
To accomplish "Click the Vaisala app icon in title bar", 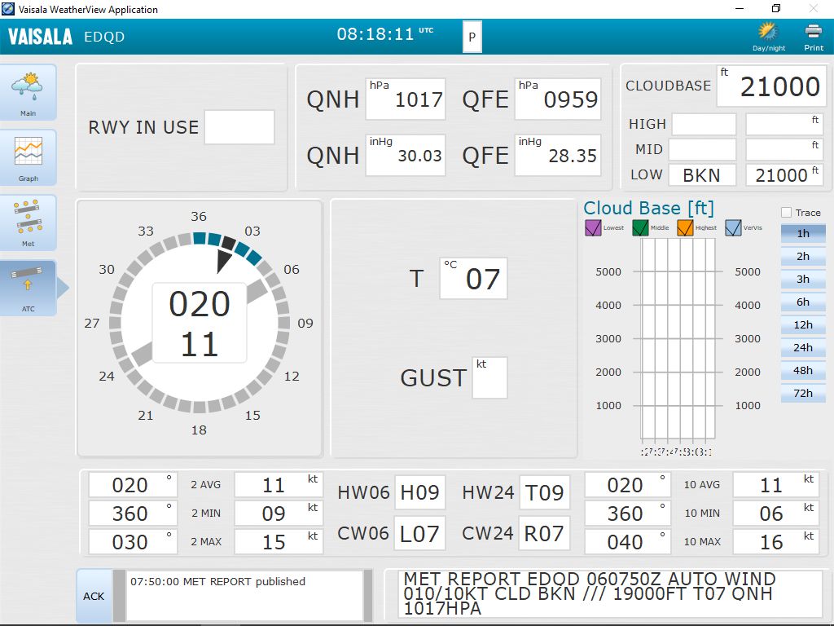I will (8, 9).
